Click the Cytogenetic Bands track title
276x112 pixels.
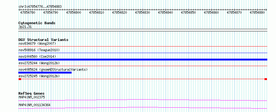[x=37, y=23]
